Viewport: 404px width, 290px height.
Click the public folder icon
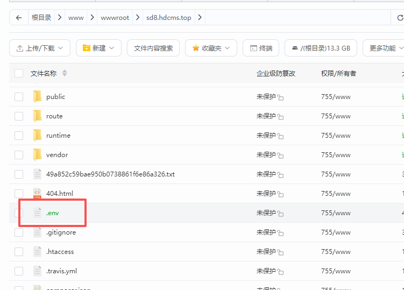coord(37,97)
